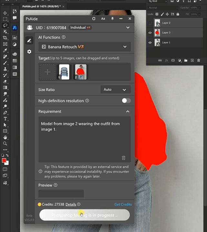Select the Rectangular Marquee tool
Viewport: 207px width, 232px height.
[5, 19]
